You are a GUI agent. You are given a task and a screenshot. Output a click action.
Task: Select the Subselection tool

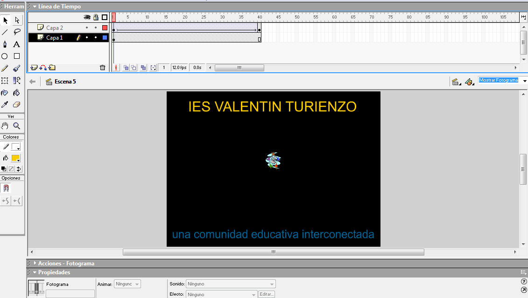(17, 20)
